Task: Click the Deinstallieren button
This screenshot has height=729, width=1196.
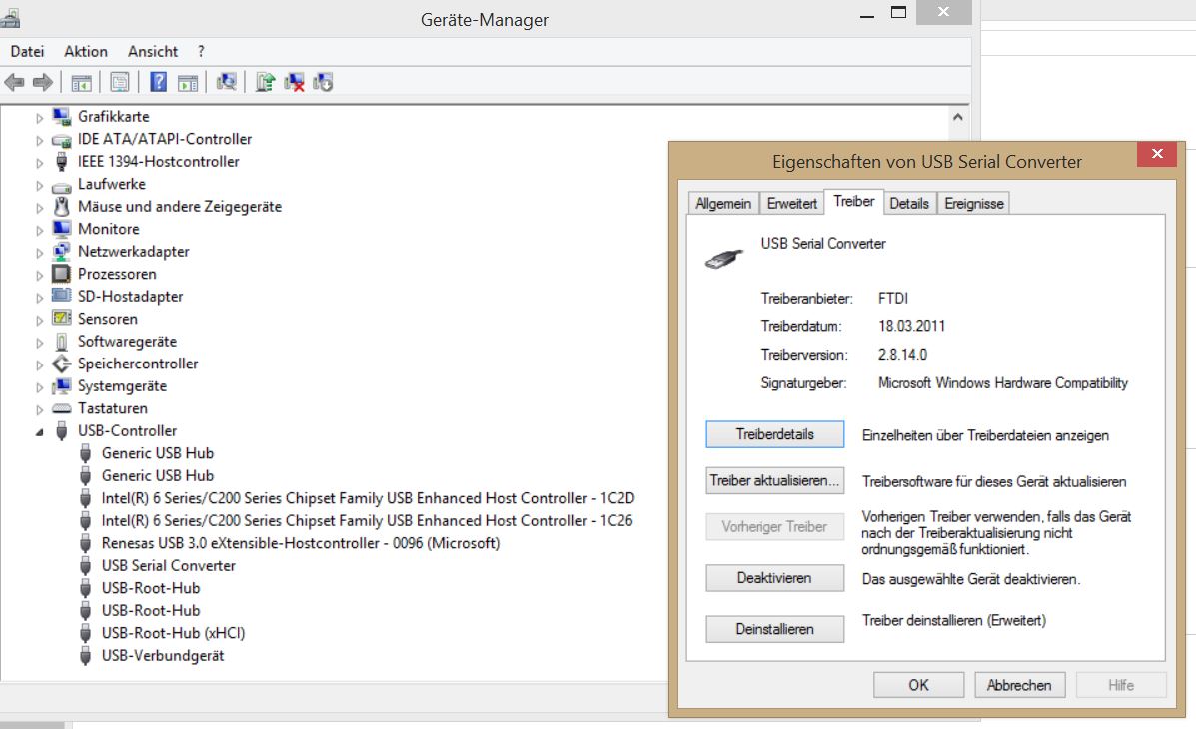Action: [x=775, y=629]
